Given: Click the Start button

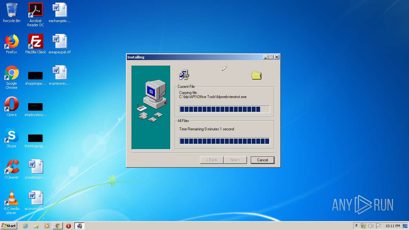Looking at the screenshot, I should pos(9,226).
